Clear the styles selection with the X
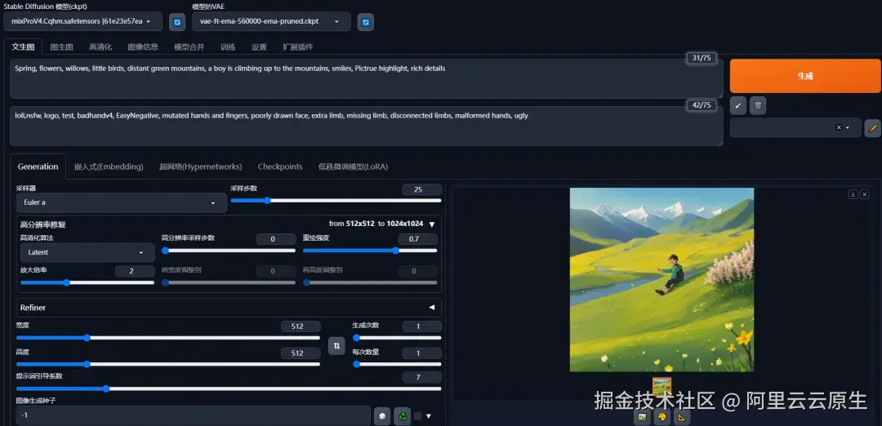Viewport: 882px width, 426px height. coord(838,127)
